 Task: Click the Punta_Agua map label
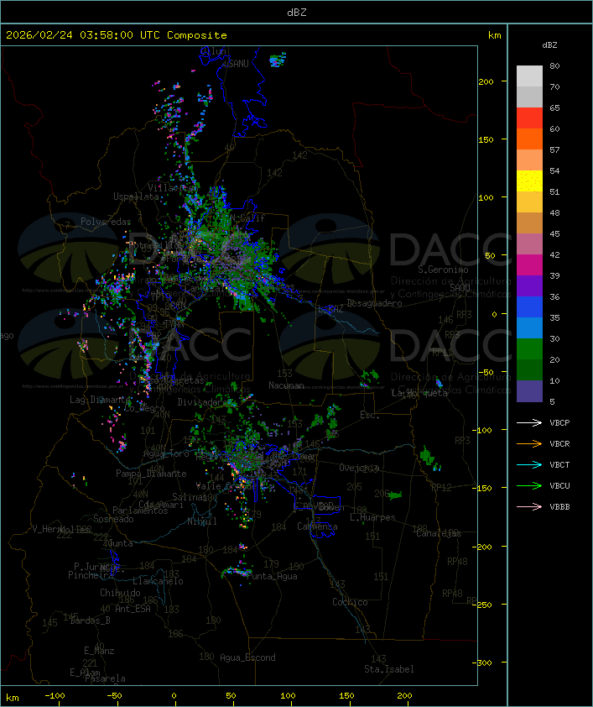pos(272,576)
